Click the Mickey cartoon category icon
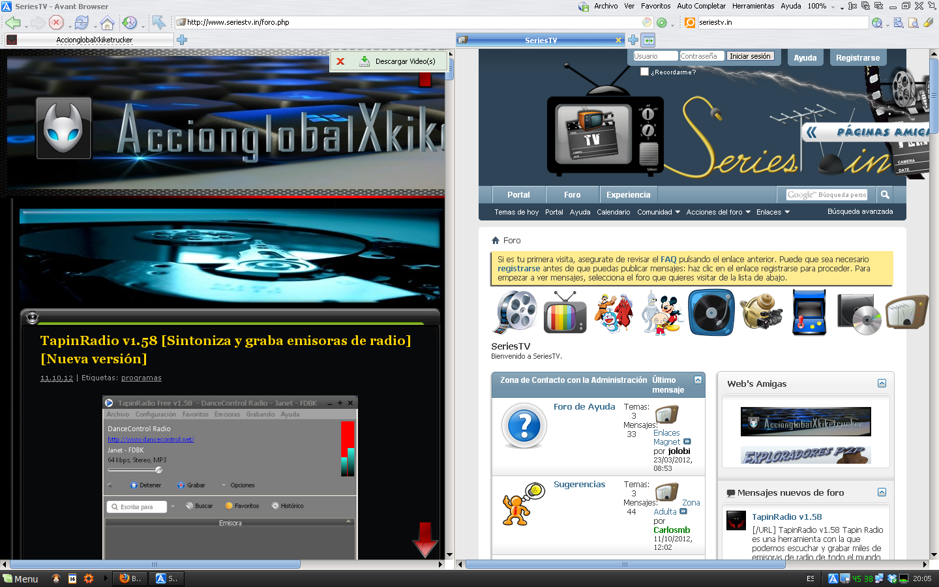Screen dimensions: 939x587 (x=663, y=312)
